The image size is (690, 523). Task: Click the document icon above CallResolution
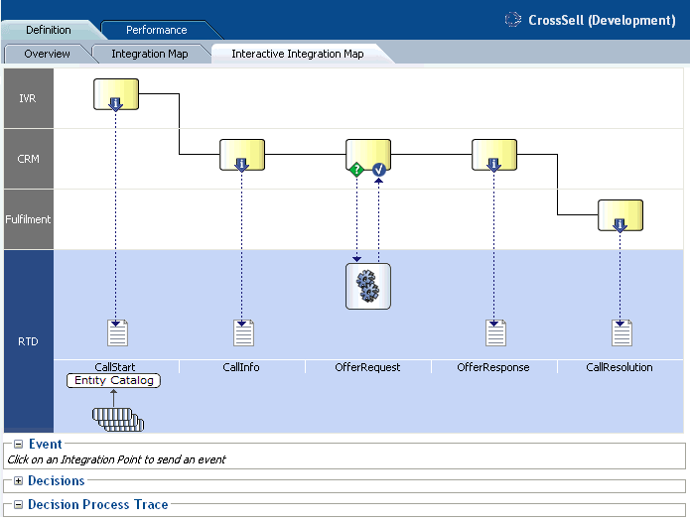click(621, 333)
